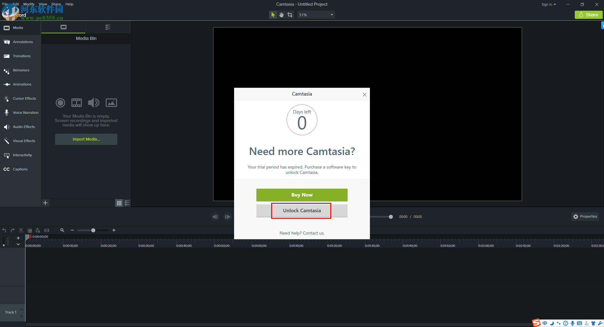Viewport: 604px width, 327px height.
Task: Click the Sogou input method icon
Action: pos(536,323)
